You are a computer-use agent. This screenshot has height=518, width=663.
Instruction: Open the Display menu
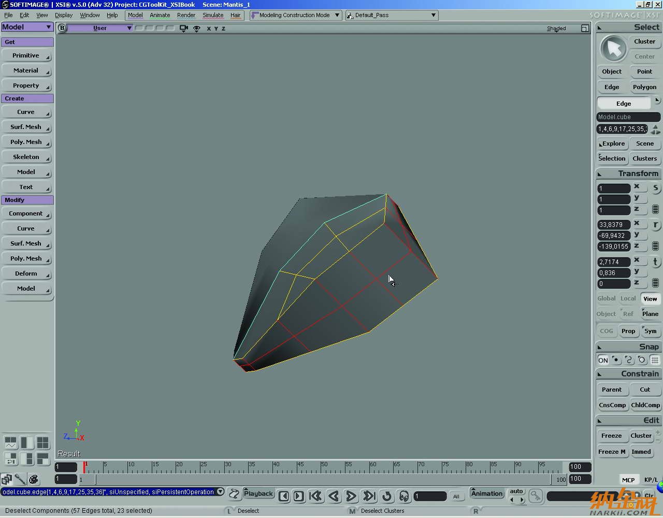tap(64, 15)
